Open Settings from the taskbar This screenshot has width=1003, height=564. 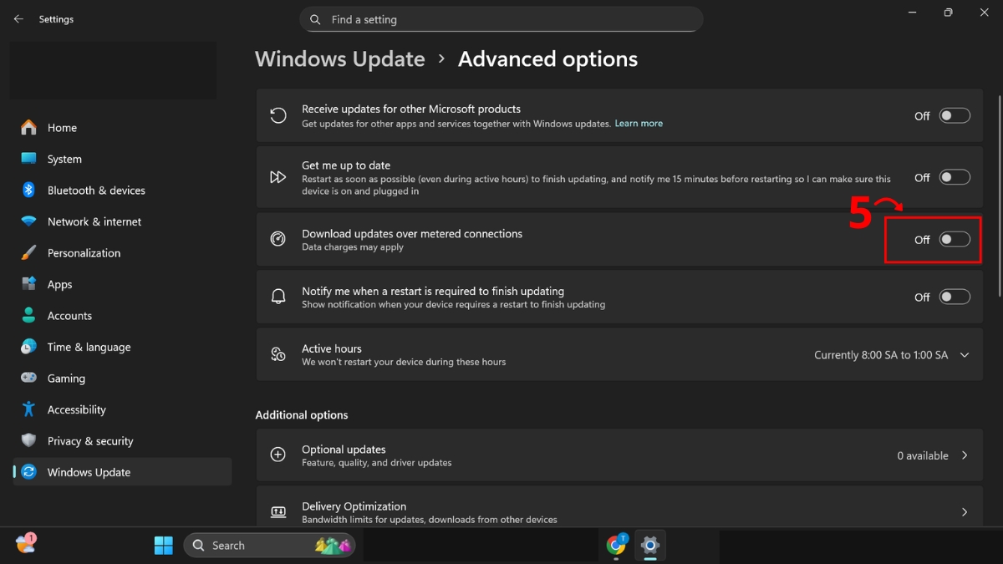click(650, 545)
